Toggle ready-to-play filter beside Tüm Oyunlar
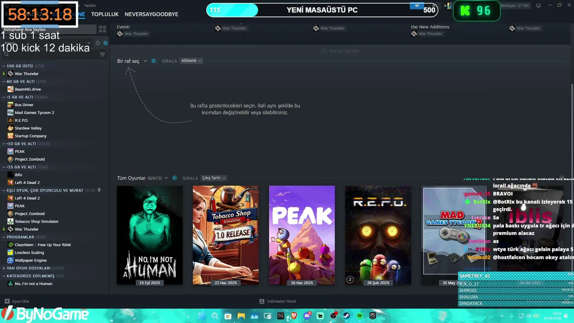This screenshot has width=574, height=323. (x=174, y=178)
